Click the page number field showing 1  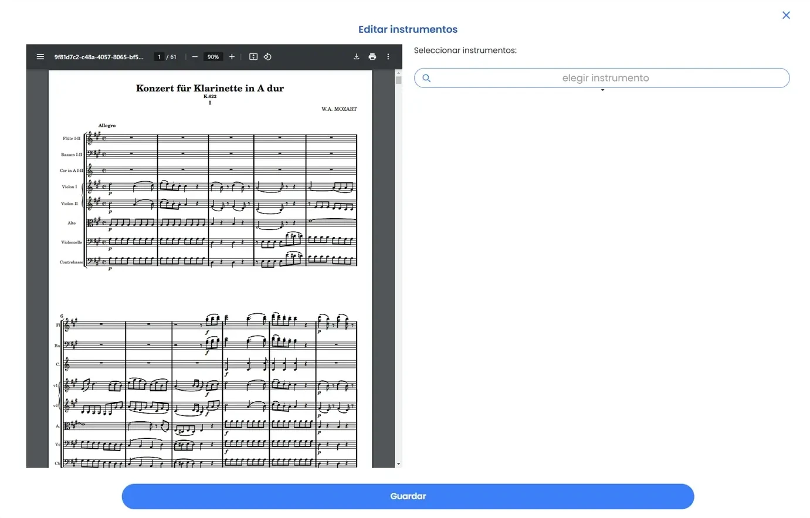pyautogui.click(x=159, y=56)
